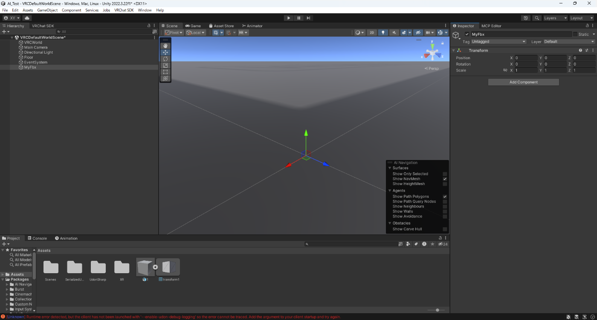Enable Show Path Query Nodes checkbox
Image resolution: width=597 pixels, height=320 pixels.
tap(445, 201)
